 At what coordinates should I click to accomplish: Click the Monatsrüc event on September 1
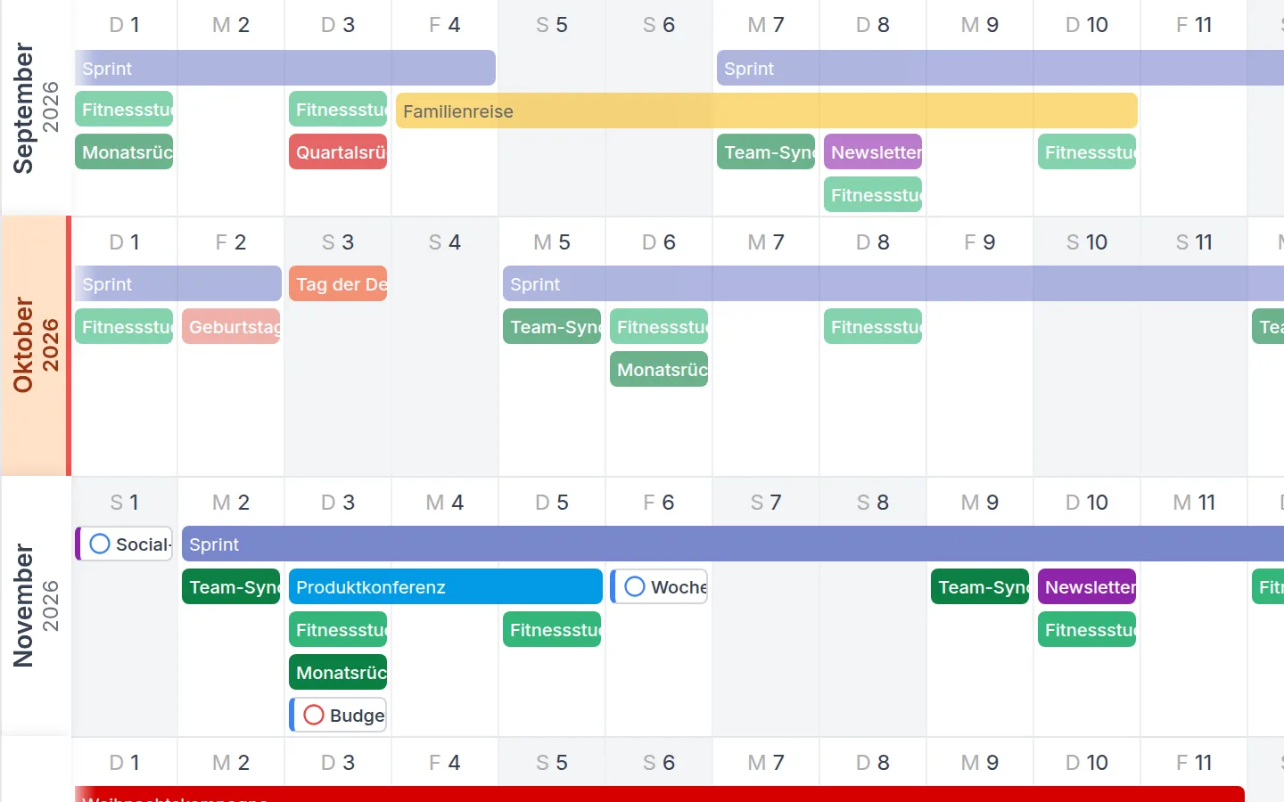coord(124,151)
